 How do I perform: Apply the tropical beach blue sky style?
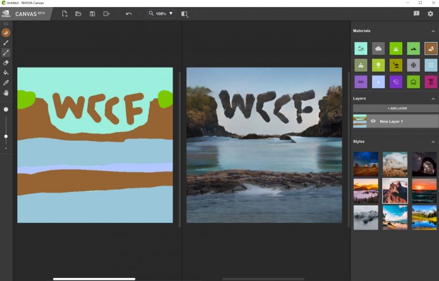[x=395, y=218]
